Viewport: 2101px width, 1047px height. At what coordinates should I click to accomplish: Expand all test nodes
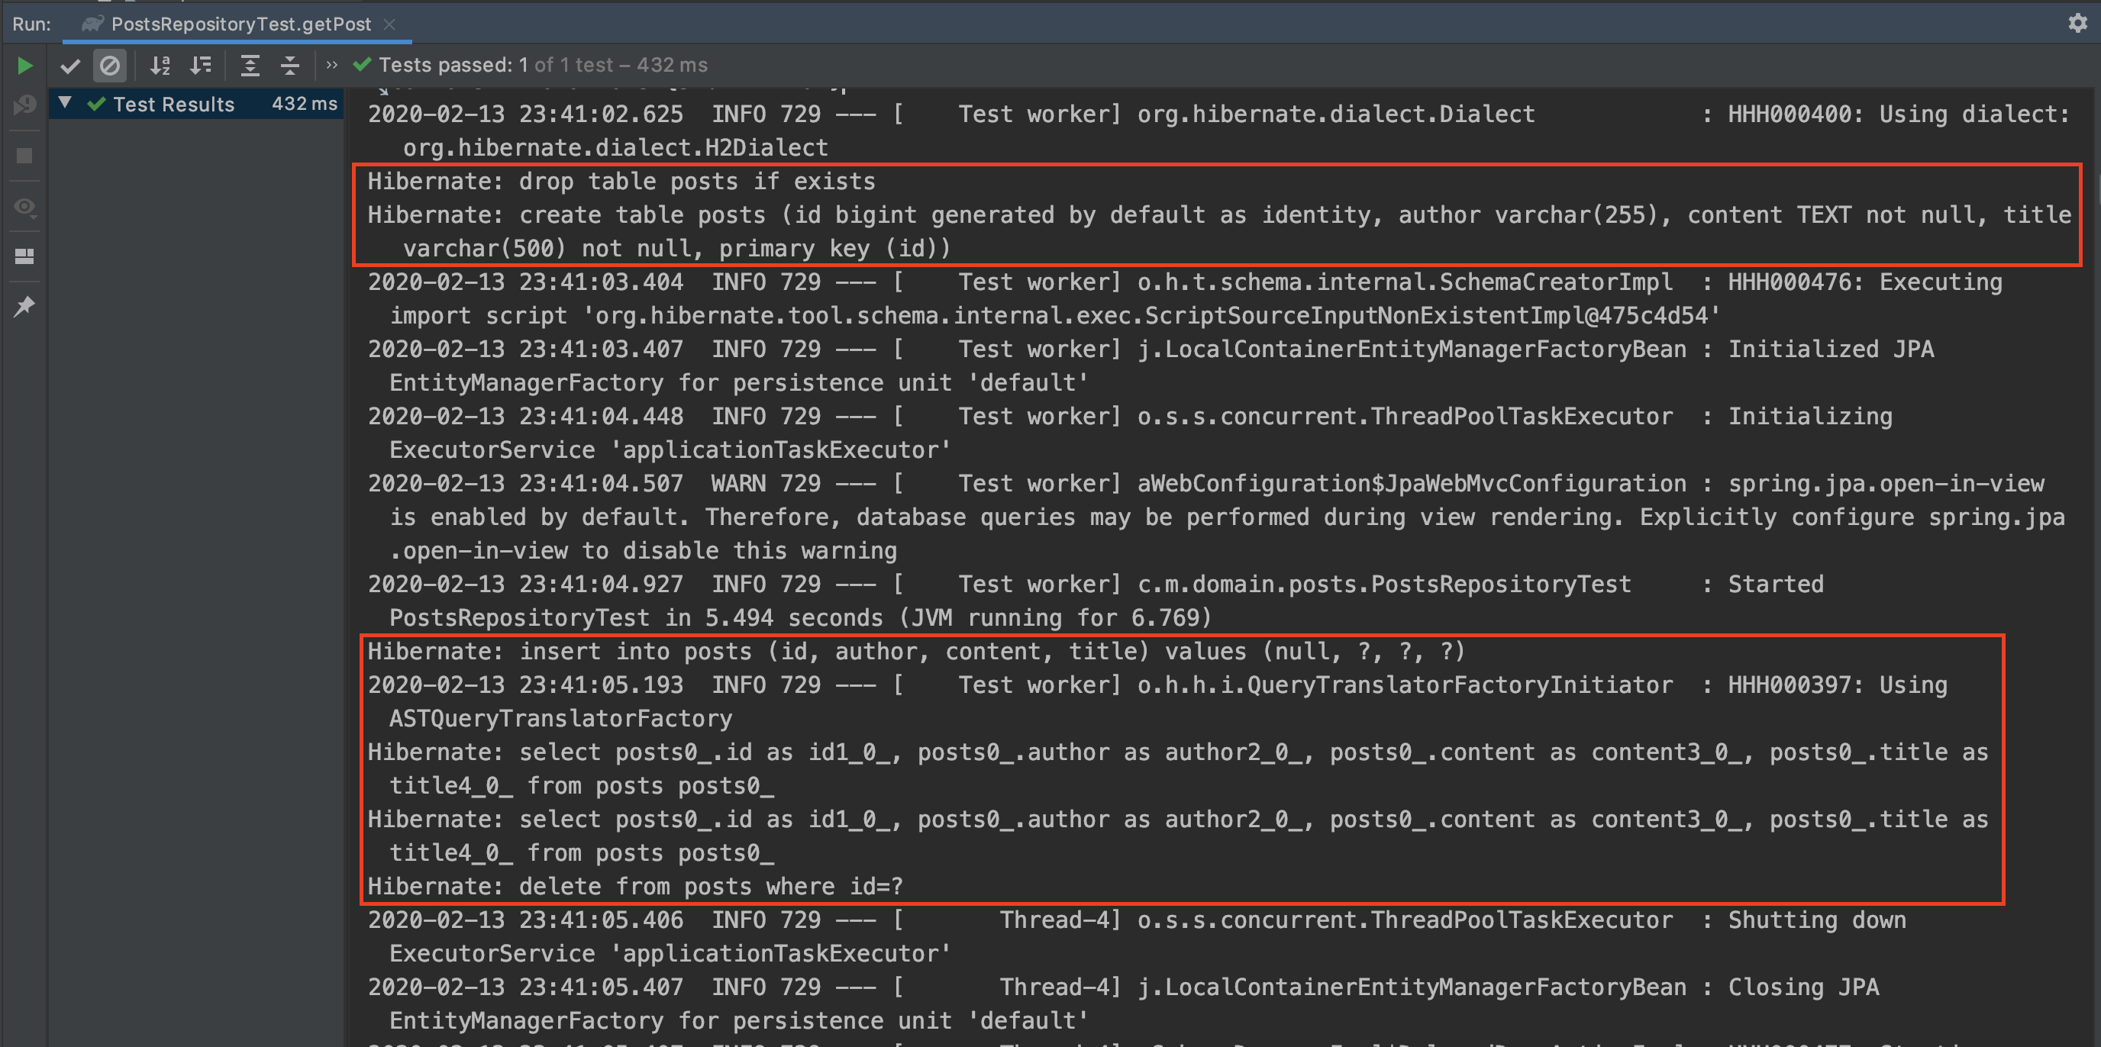(x=250, y=65)
